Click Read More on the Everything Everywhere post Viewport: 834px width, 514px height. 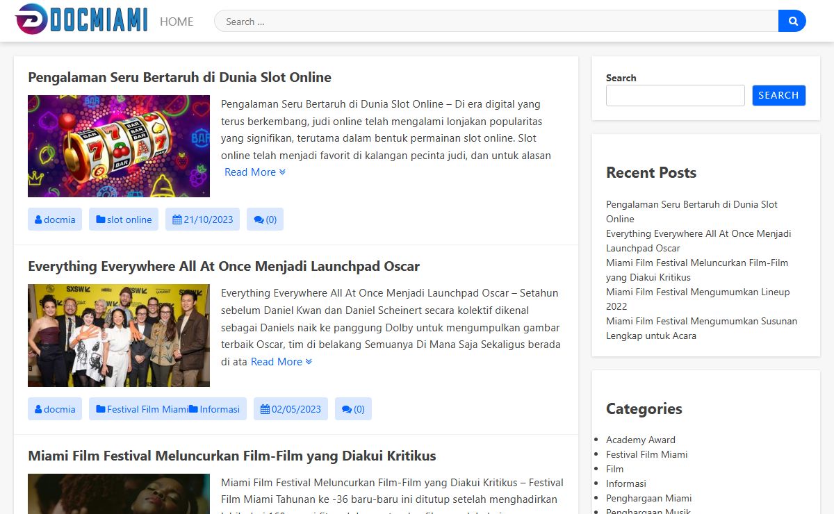point(281,362)
